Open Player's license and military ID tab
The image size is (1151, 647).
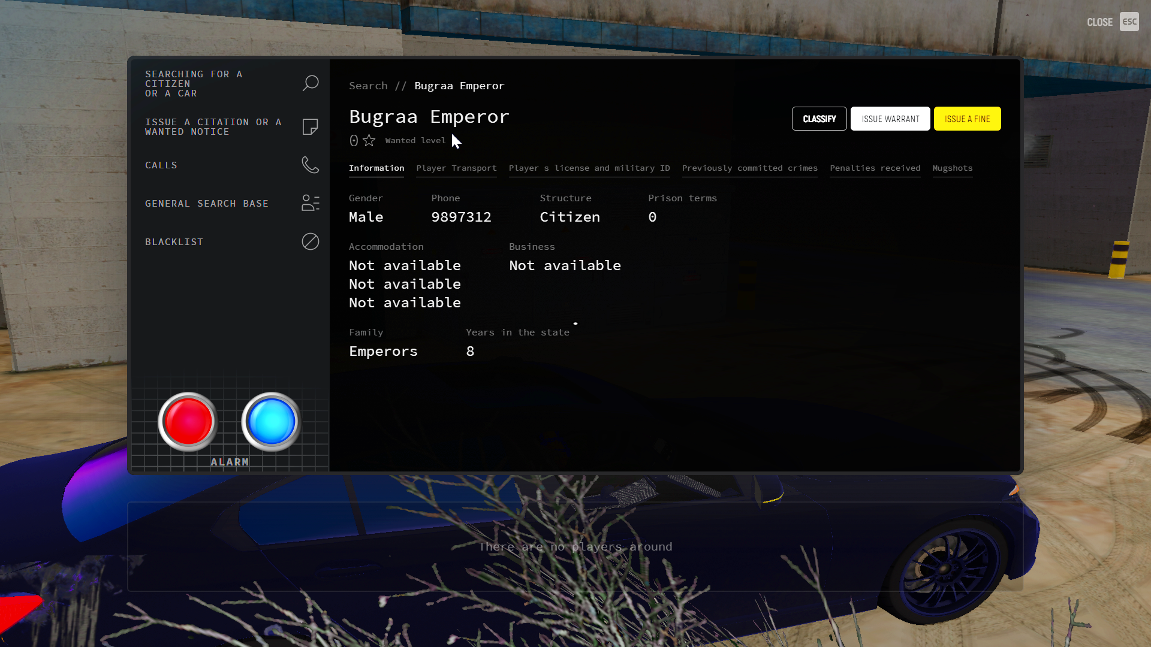(x=589, y=168)
